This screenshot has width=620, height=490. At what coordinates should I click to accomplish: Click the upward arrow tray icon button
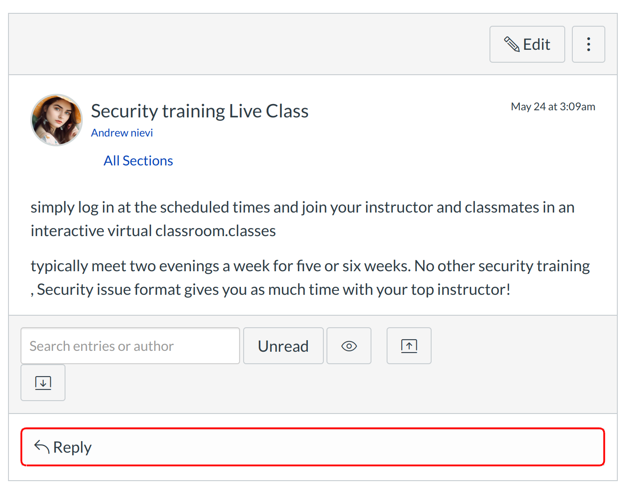coord(409,346)
